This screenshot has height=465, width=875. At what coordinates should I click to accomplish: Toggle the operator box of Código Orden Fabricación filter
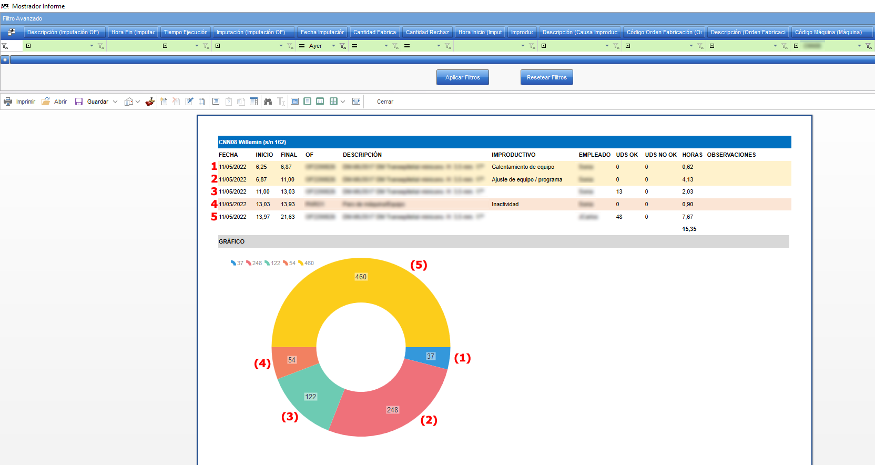[628, 46]
